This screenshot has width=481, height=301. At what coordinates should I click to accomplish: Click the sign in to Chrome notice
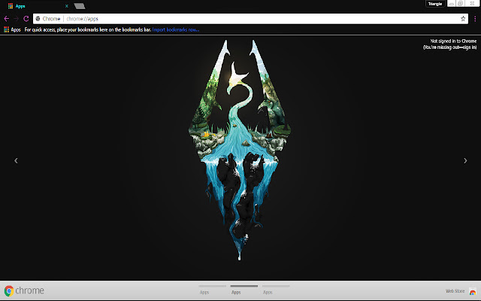pos(450,44)
